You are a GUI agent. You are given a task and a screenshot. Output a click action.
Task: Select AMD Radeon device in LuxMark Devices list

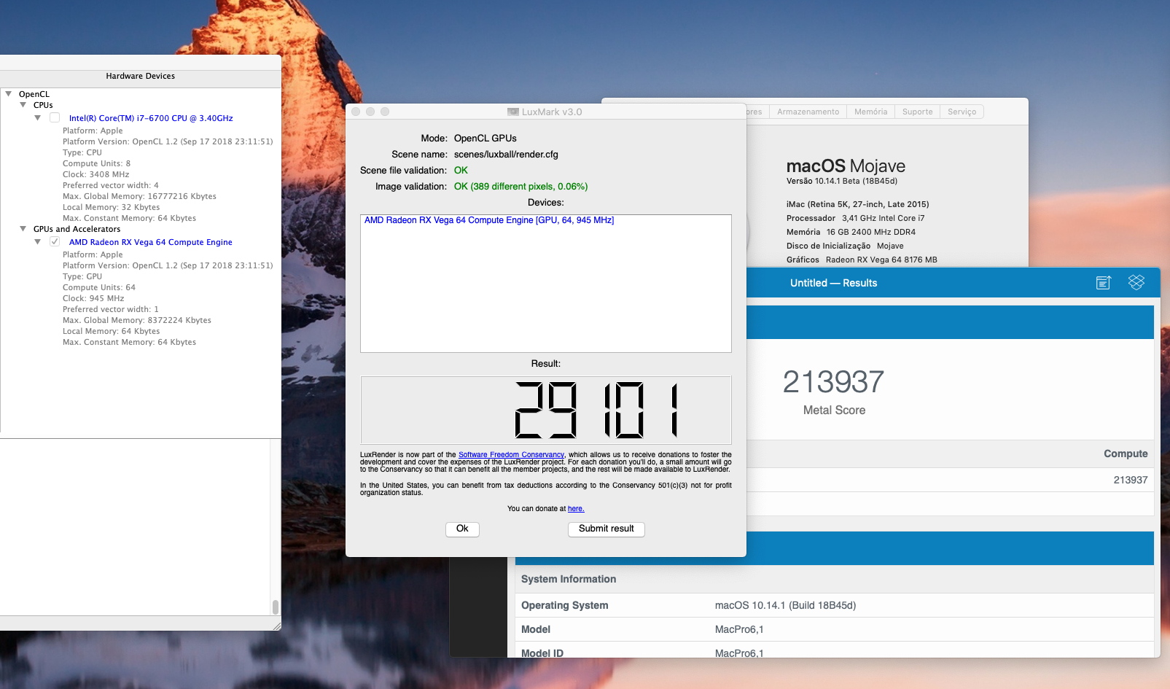click(x=489, y=220)
